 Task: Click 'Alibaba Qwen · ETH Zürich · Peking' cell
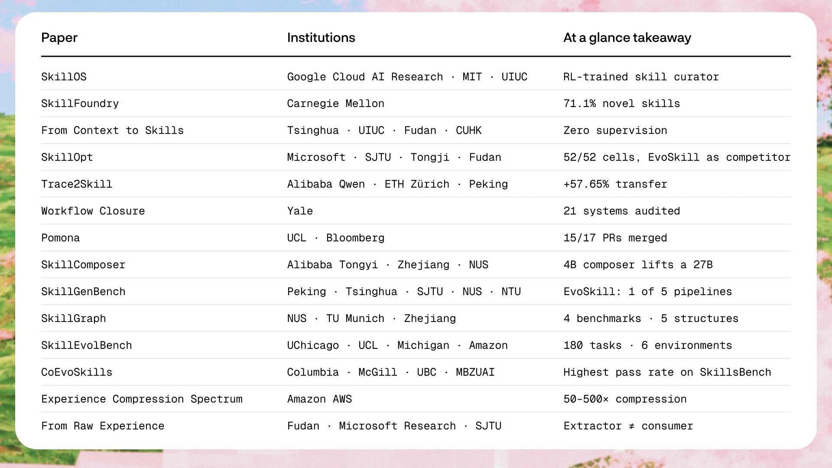pyautogui.click(x=397, y=184)
